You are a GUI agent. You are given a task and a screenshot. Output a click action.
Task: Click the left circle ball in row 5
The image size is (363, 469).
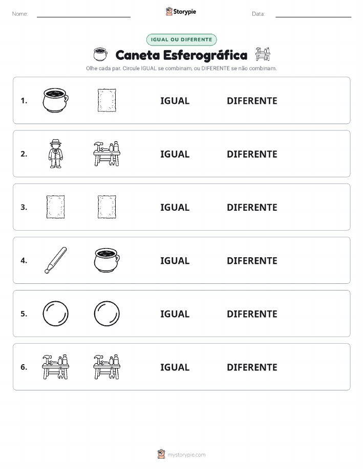pyautogui.click(x=56, y=314)
